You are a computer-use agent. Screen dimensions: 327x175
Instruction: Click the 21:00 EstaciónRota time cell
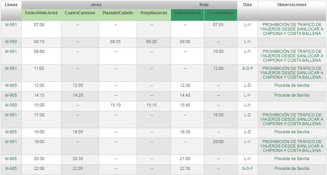(x=185, y=159)
